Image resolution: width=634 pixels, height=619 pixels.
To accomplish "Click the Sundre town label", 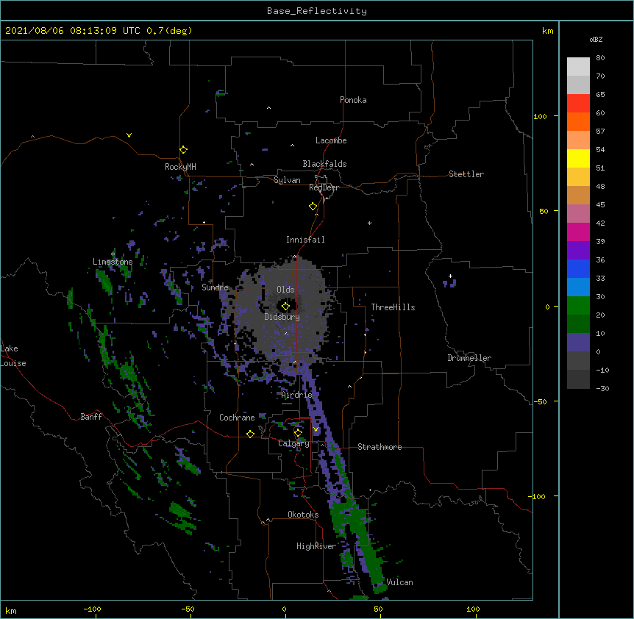I will coord(215,287).
